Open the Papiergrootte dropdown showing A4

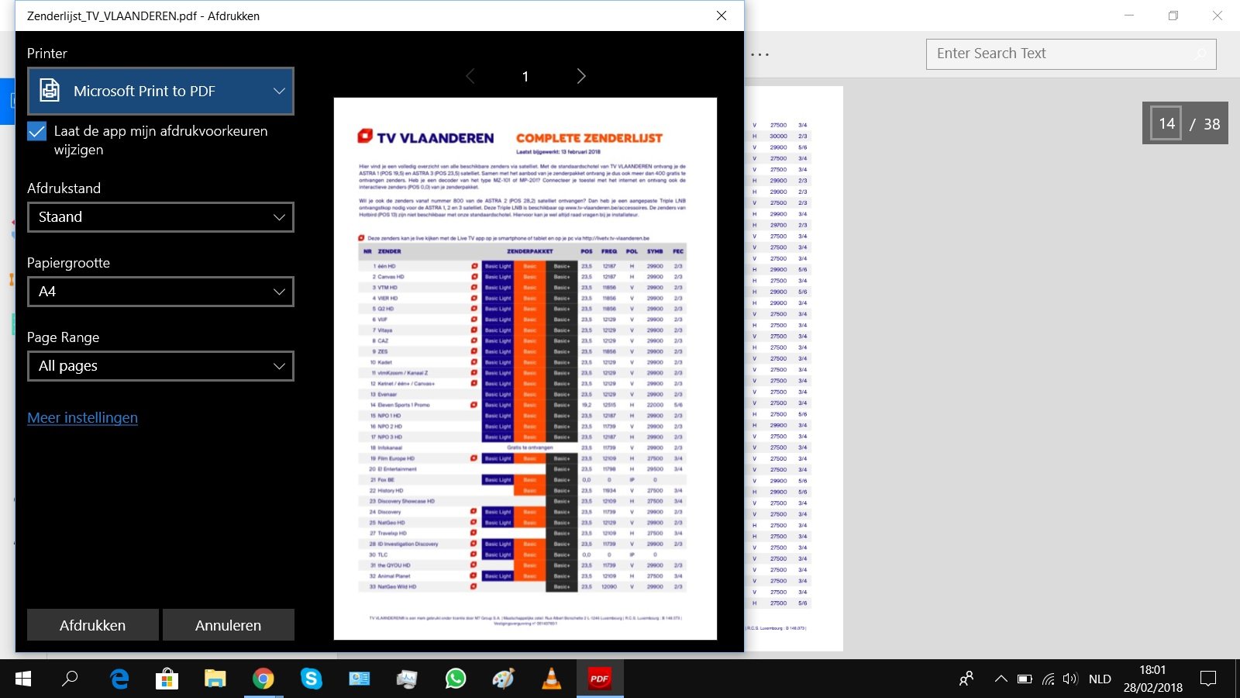click(160, 292)
